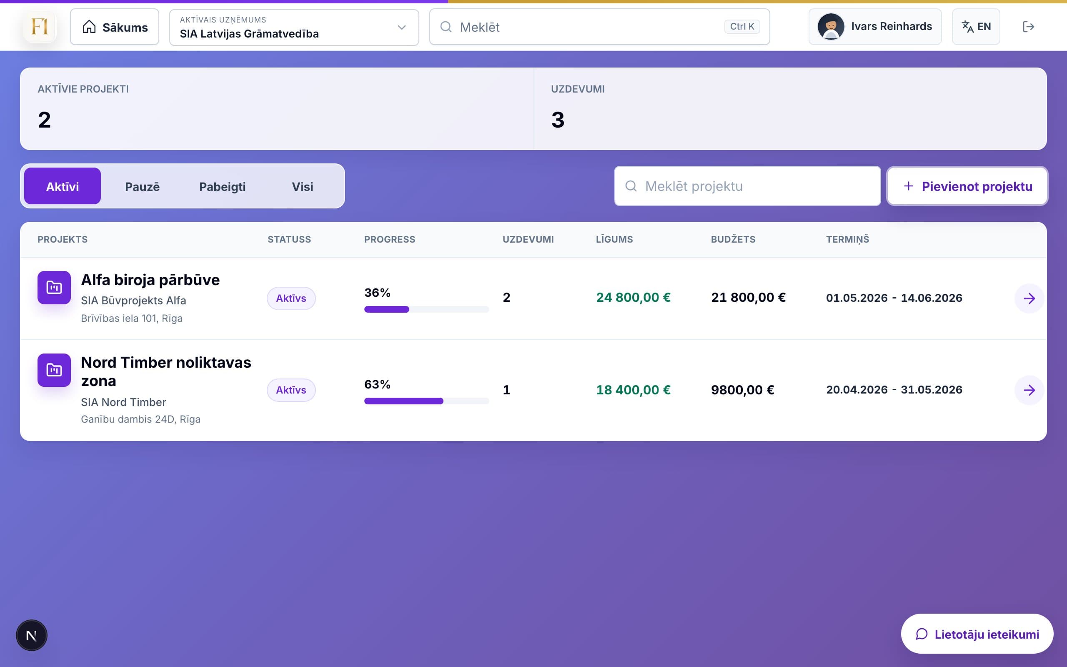Click the Projekts column header
The height and width of the screenshot is (667, 1067).
coord(63,240)
